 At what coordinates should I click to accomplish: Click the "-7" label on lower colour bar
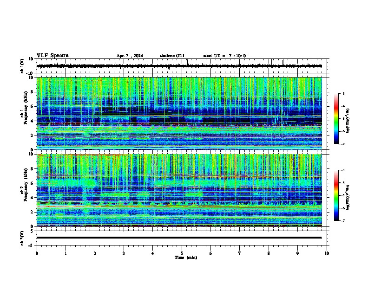click(x=343, y=221)
